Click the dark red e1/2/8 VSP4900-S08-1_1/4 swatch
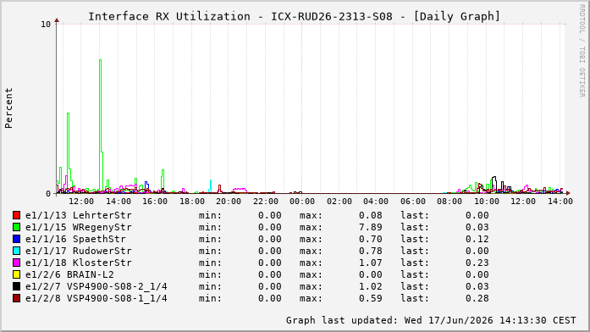 [16, 298]
